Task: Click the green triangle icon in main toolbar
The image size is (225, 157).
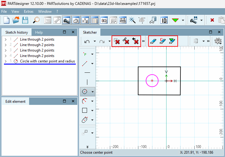Action: point(175,20)
